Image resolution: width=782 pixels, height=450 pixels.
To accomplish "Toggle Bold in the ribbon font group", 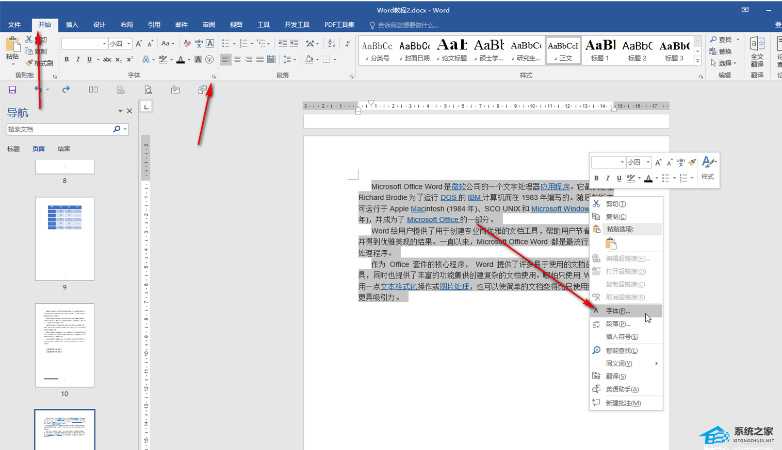I will pyautogui.click(x=67, y=60).
